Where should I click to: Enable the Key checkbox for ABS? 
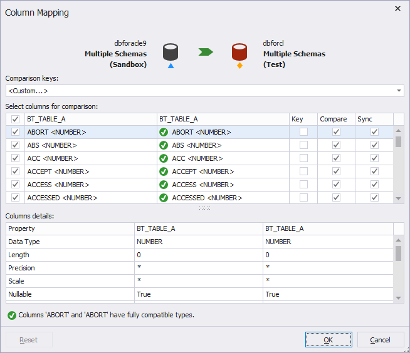pos(303,145)
